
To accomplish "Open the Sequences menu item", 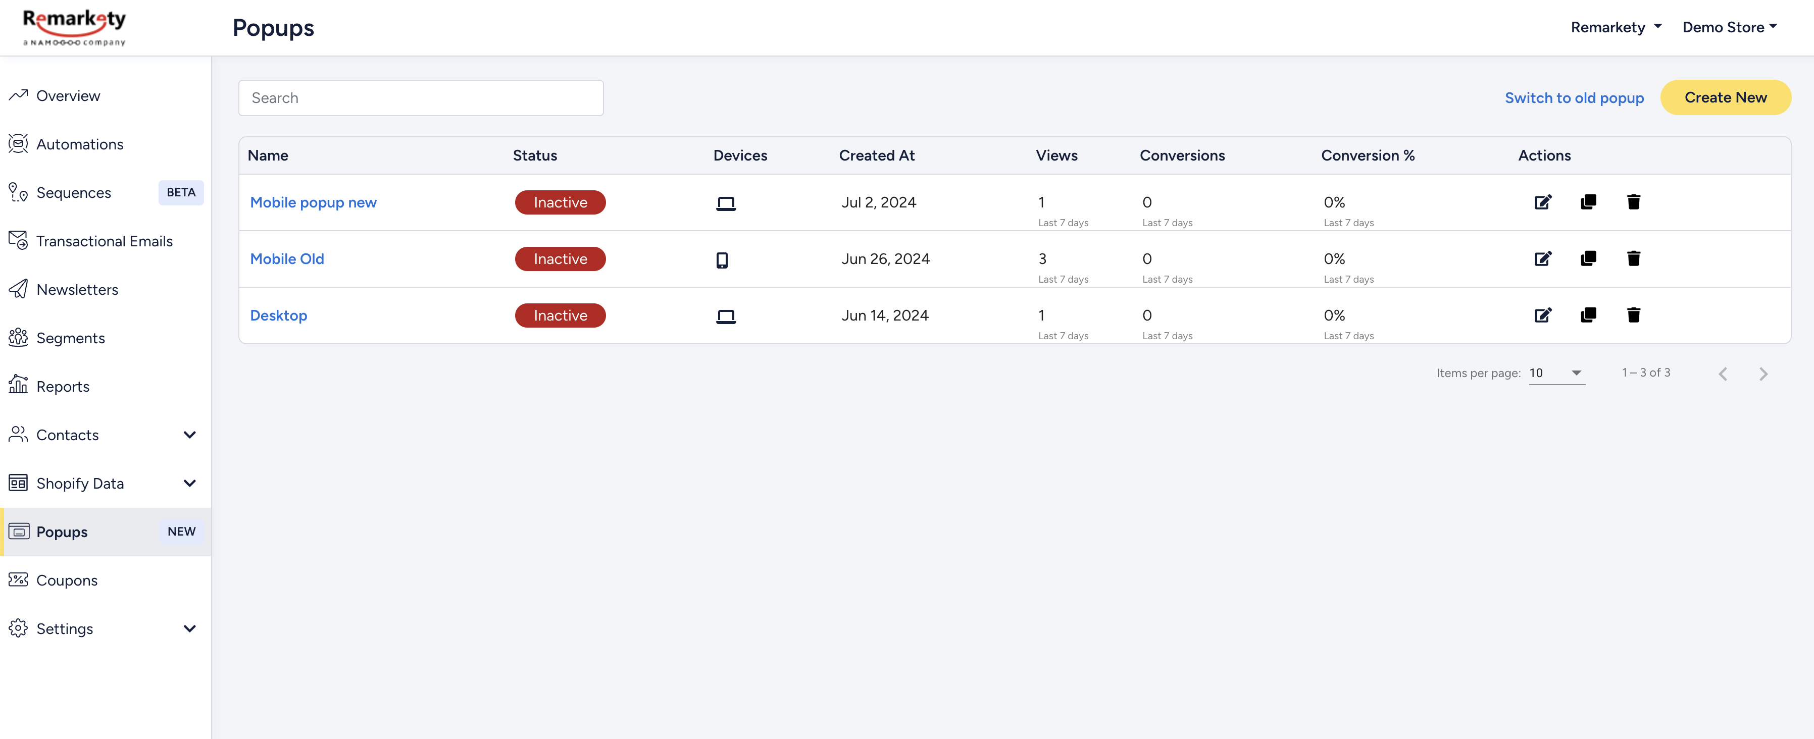I will [106, 192].
